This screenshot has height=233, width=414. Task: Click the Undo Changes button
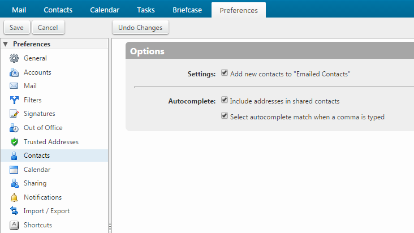[140, 28]
